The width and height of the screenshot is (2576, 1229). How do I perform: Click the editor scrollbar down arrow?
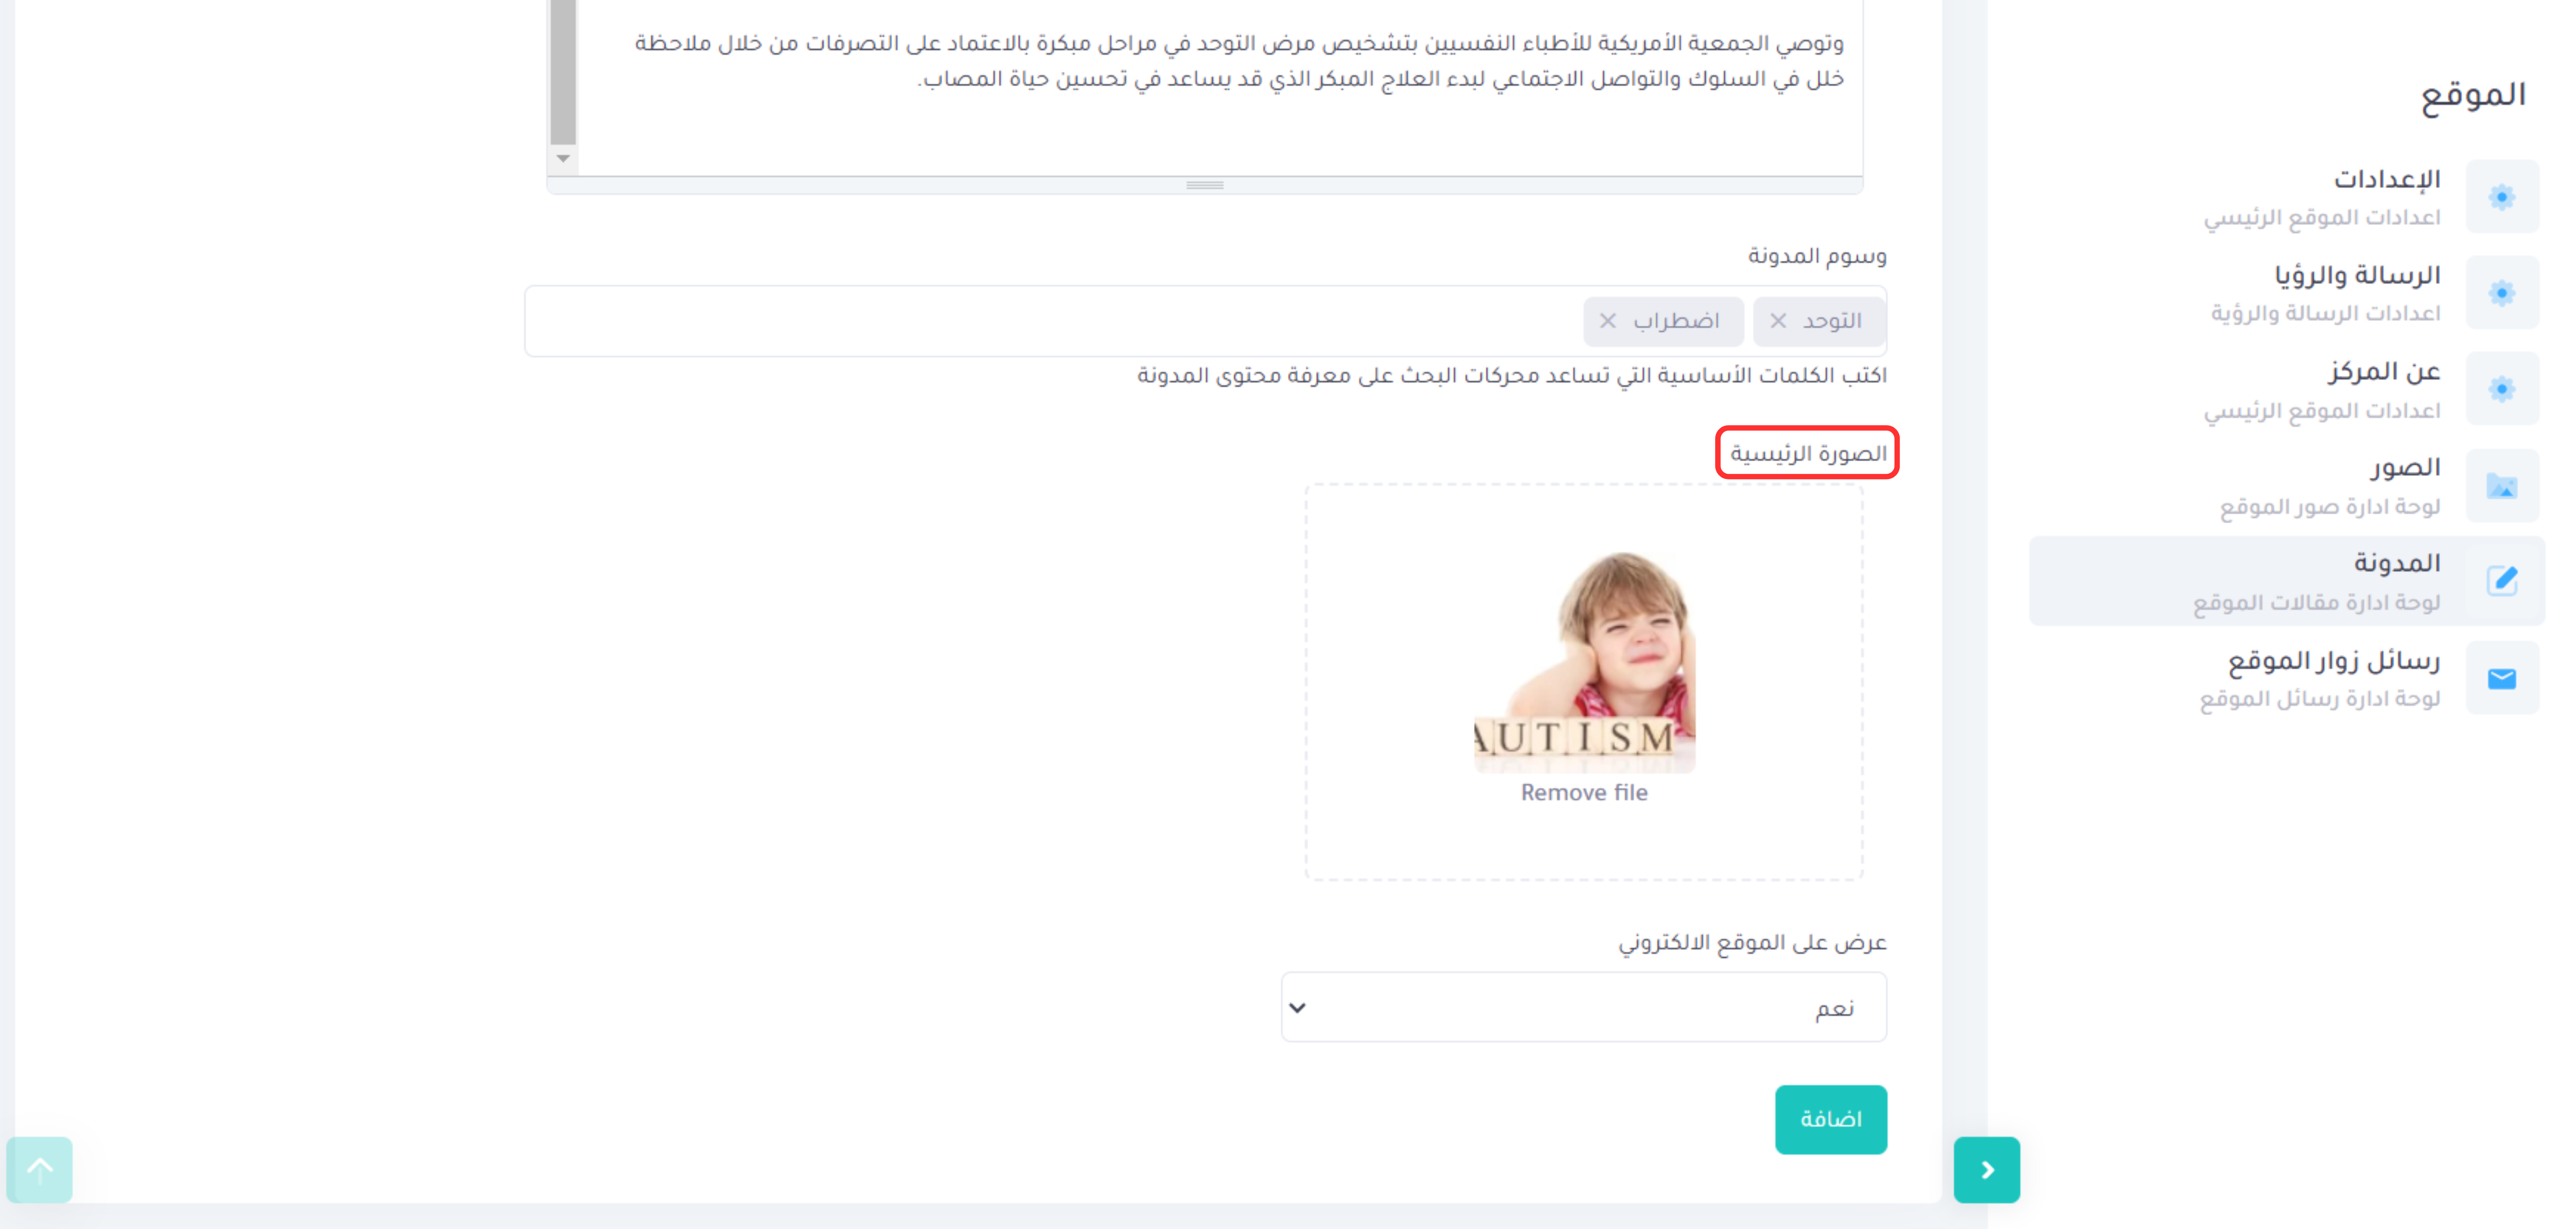click(x=563, y=158)
